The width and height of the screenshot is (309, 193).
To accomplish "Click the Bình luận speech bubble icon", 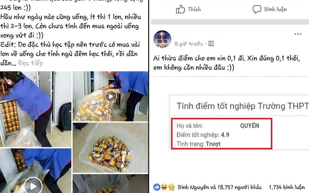I will 257,9.
